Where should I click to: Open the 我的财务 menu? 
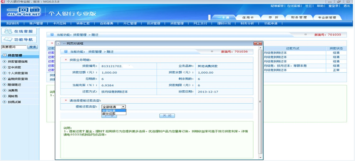[x=13, y=23]
